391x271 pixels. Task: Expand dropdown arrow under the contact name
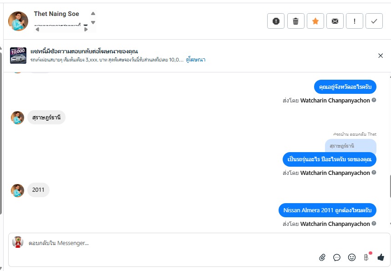click(x=86, y=25)
